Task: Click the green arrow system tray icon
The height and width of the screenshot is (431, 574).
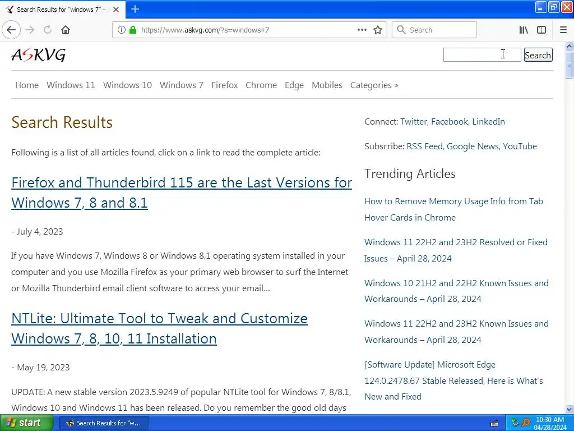Action: [x=515, y=423]
